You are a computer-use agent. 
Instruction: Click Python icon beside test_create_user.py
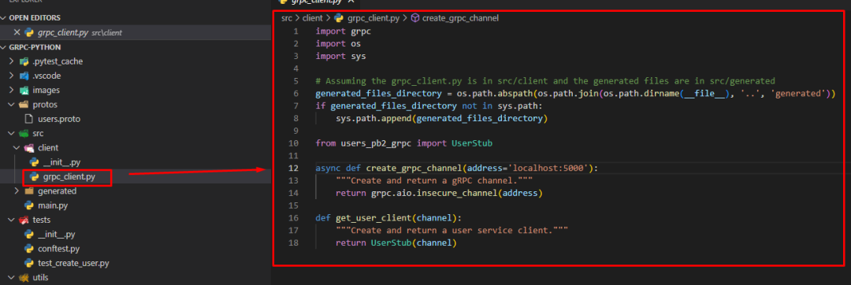click(x=29, y=263)
